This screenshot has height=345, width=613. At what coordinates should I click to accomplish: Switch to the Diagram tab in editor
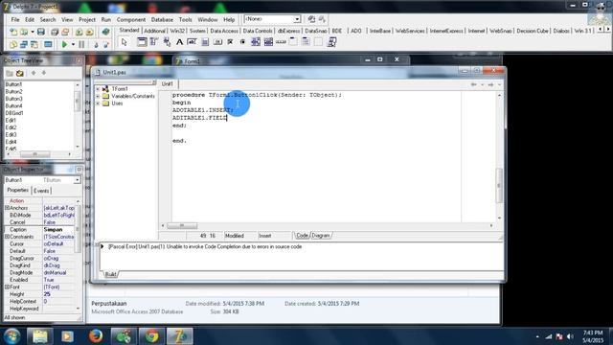pyautogui.click(x=321, y=236)
